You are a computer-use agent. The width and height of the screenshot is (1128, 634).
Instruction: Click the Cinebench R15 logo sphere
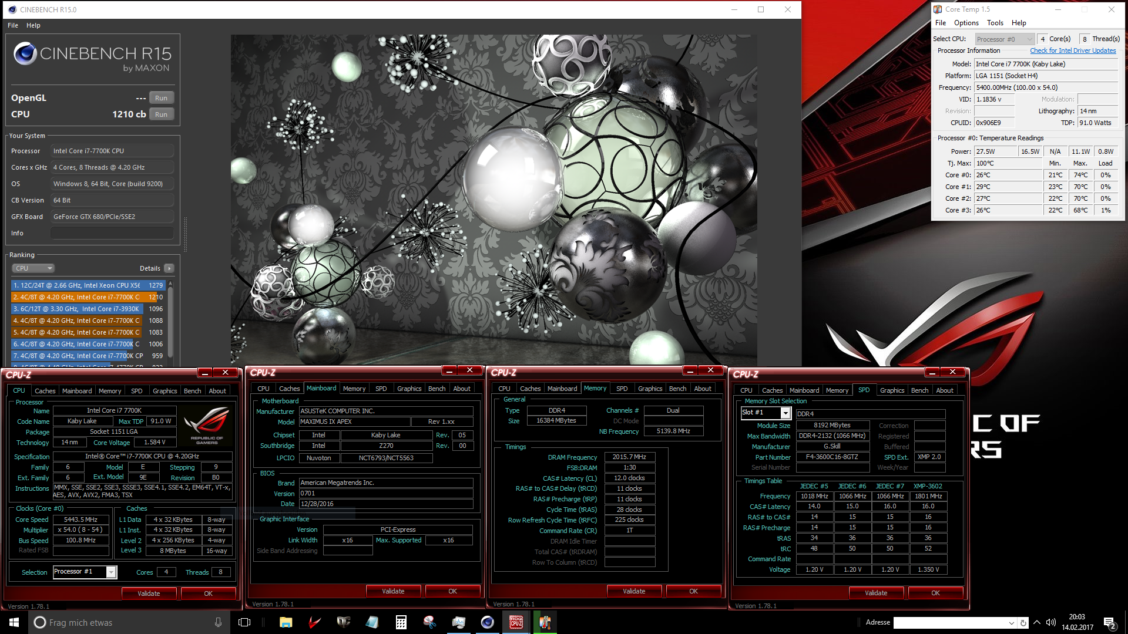pyautogui.click(x=25, y=54)
